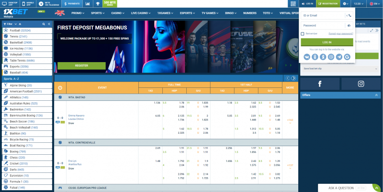Collapse bet slip panel double-chevron icon
Screen dimensions: 383x192
[x=377, y=31]
